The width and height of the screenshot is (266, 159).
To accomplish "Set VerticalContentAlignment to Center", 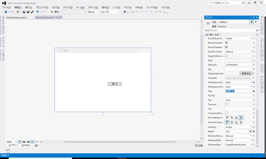I will point(232,122).
